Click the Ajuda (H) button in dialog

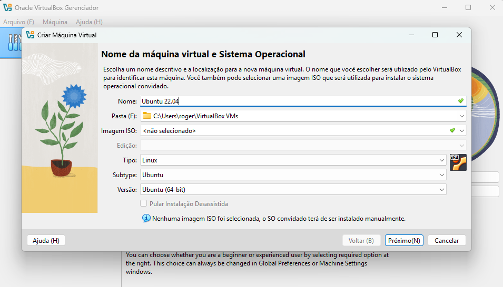coord(46,240)
